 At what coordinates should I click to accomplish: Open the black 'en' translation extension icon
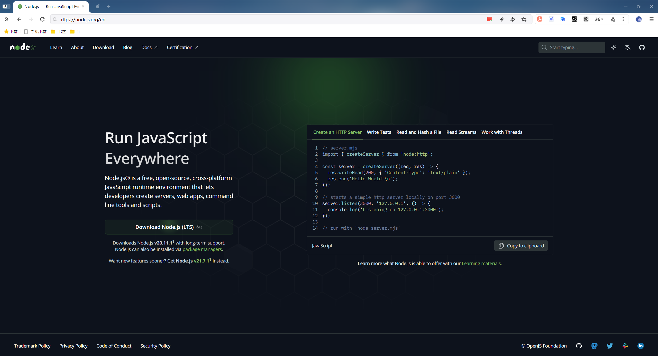tap(574, 19)
